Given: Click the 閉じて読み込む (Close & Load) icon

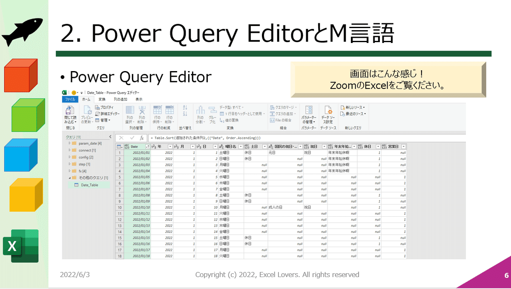Looking at the screenshot, I should [69, 110].
